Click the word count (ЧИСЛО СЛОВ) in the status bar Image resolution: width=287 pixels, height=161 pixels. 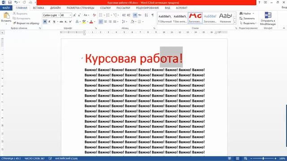(35, 158)
